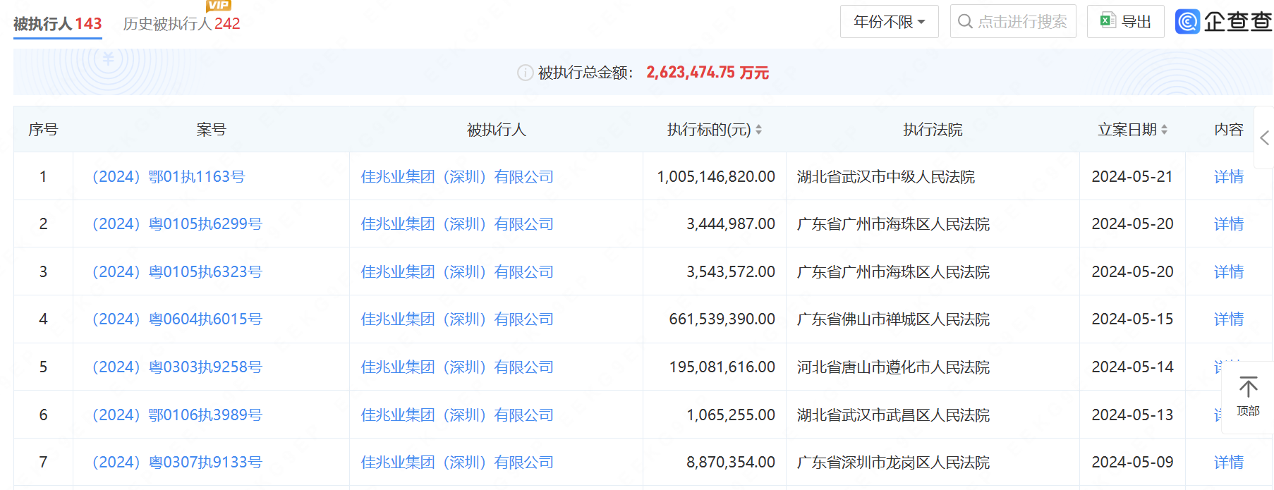Screen dimensions: 1274x490
Task: Click the collapse arrow beside 内容 column
Action: point(1264,137)
